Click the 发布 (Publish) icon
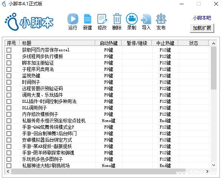 (161, 19)
